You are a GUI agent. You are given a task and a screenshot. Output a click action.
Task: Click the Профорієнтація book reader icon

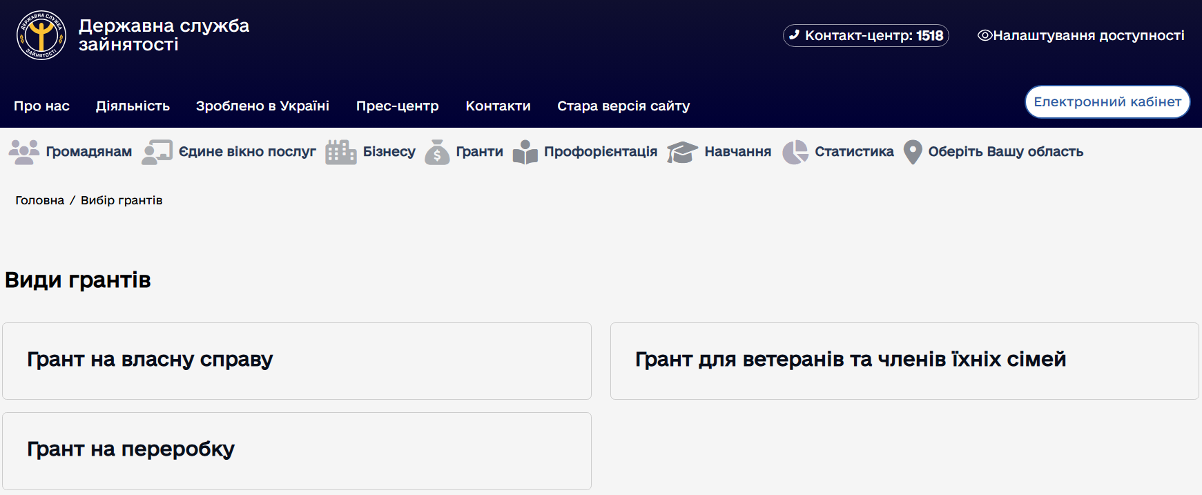click(x=525, y=152)
